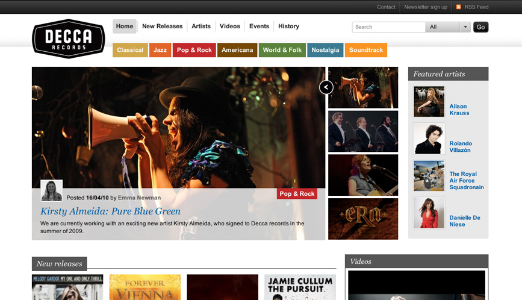The height and width of the screenshot is (300, 522).
Task: Open Danielle De Niese artist link
Action: pos(465,221)
